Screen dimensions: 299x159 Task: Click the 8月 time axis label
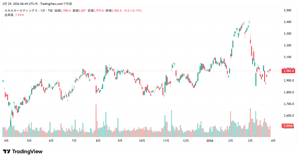coord(98,141)
